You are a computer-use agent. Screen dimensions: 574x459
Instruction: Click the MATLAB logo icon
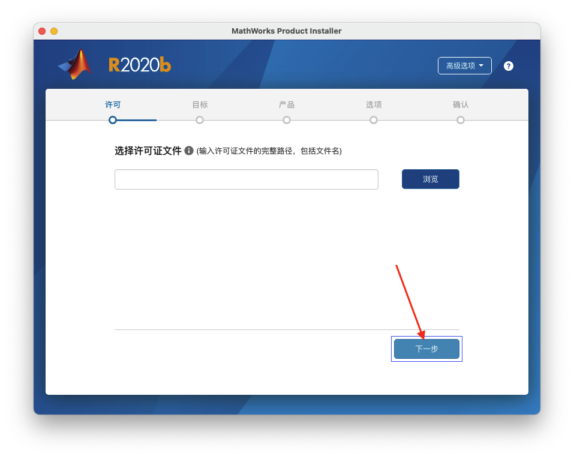(75, 64)
